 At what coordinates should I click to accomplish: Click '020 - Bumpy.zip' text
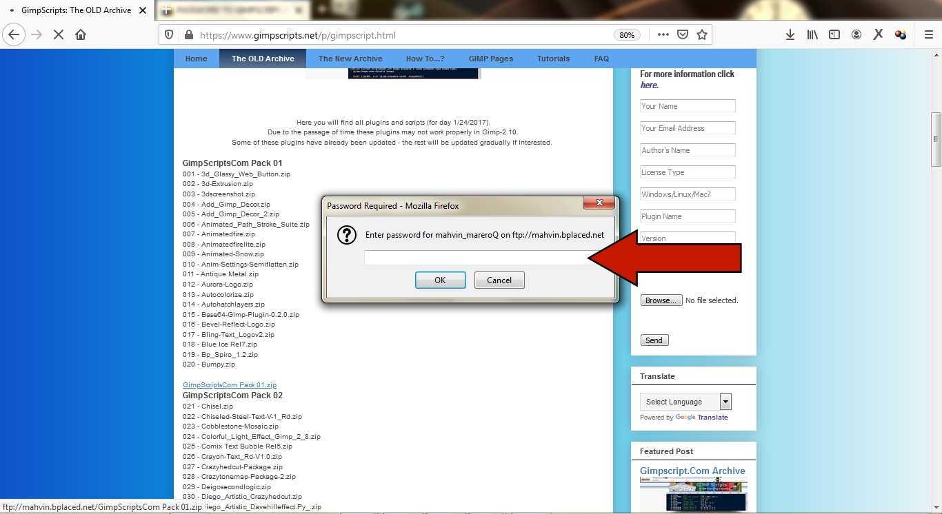pyautogui.click(x=209, y=364)
